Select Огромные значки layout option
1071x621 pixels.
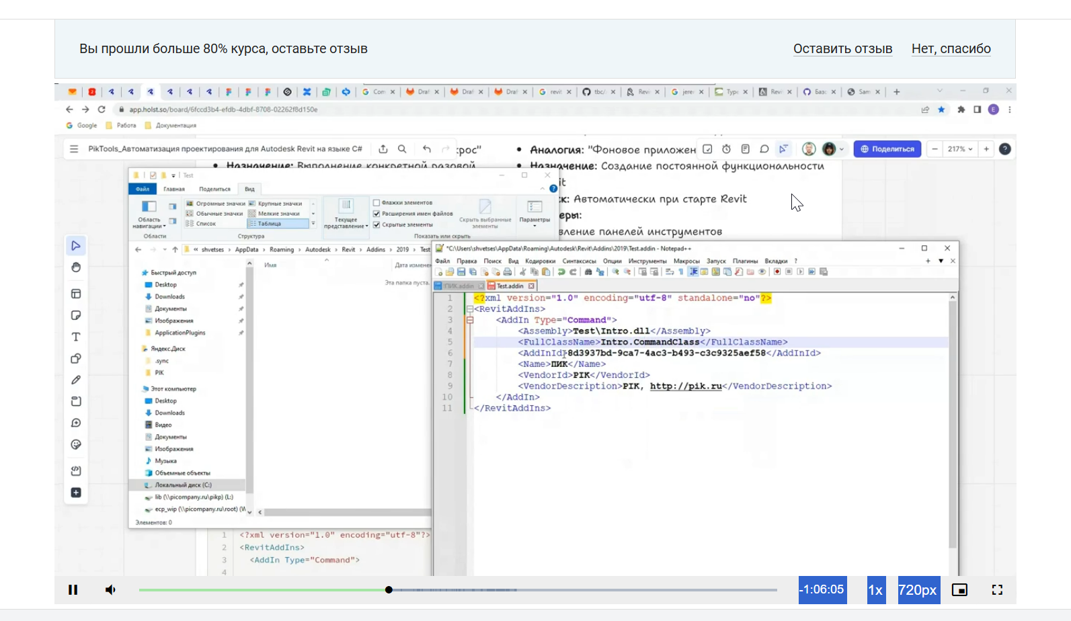coord(215,204)
